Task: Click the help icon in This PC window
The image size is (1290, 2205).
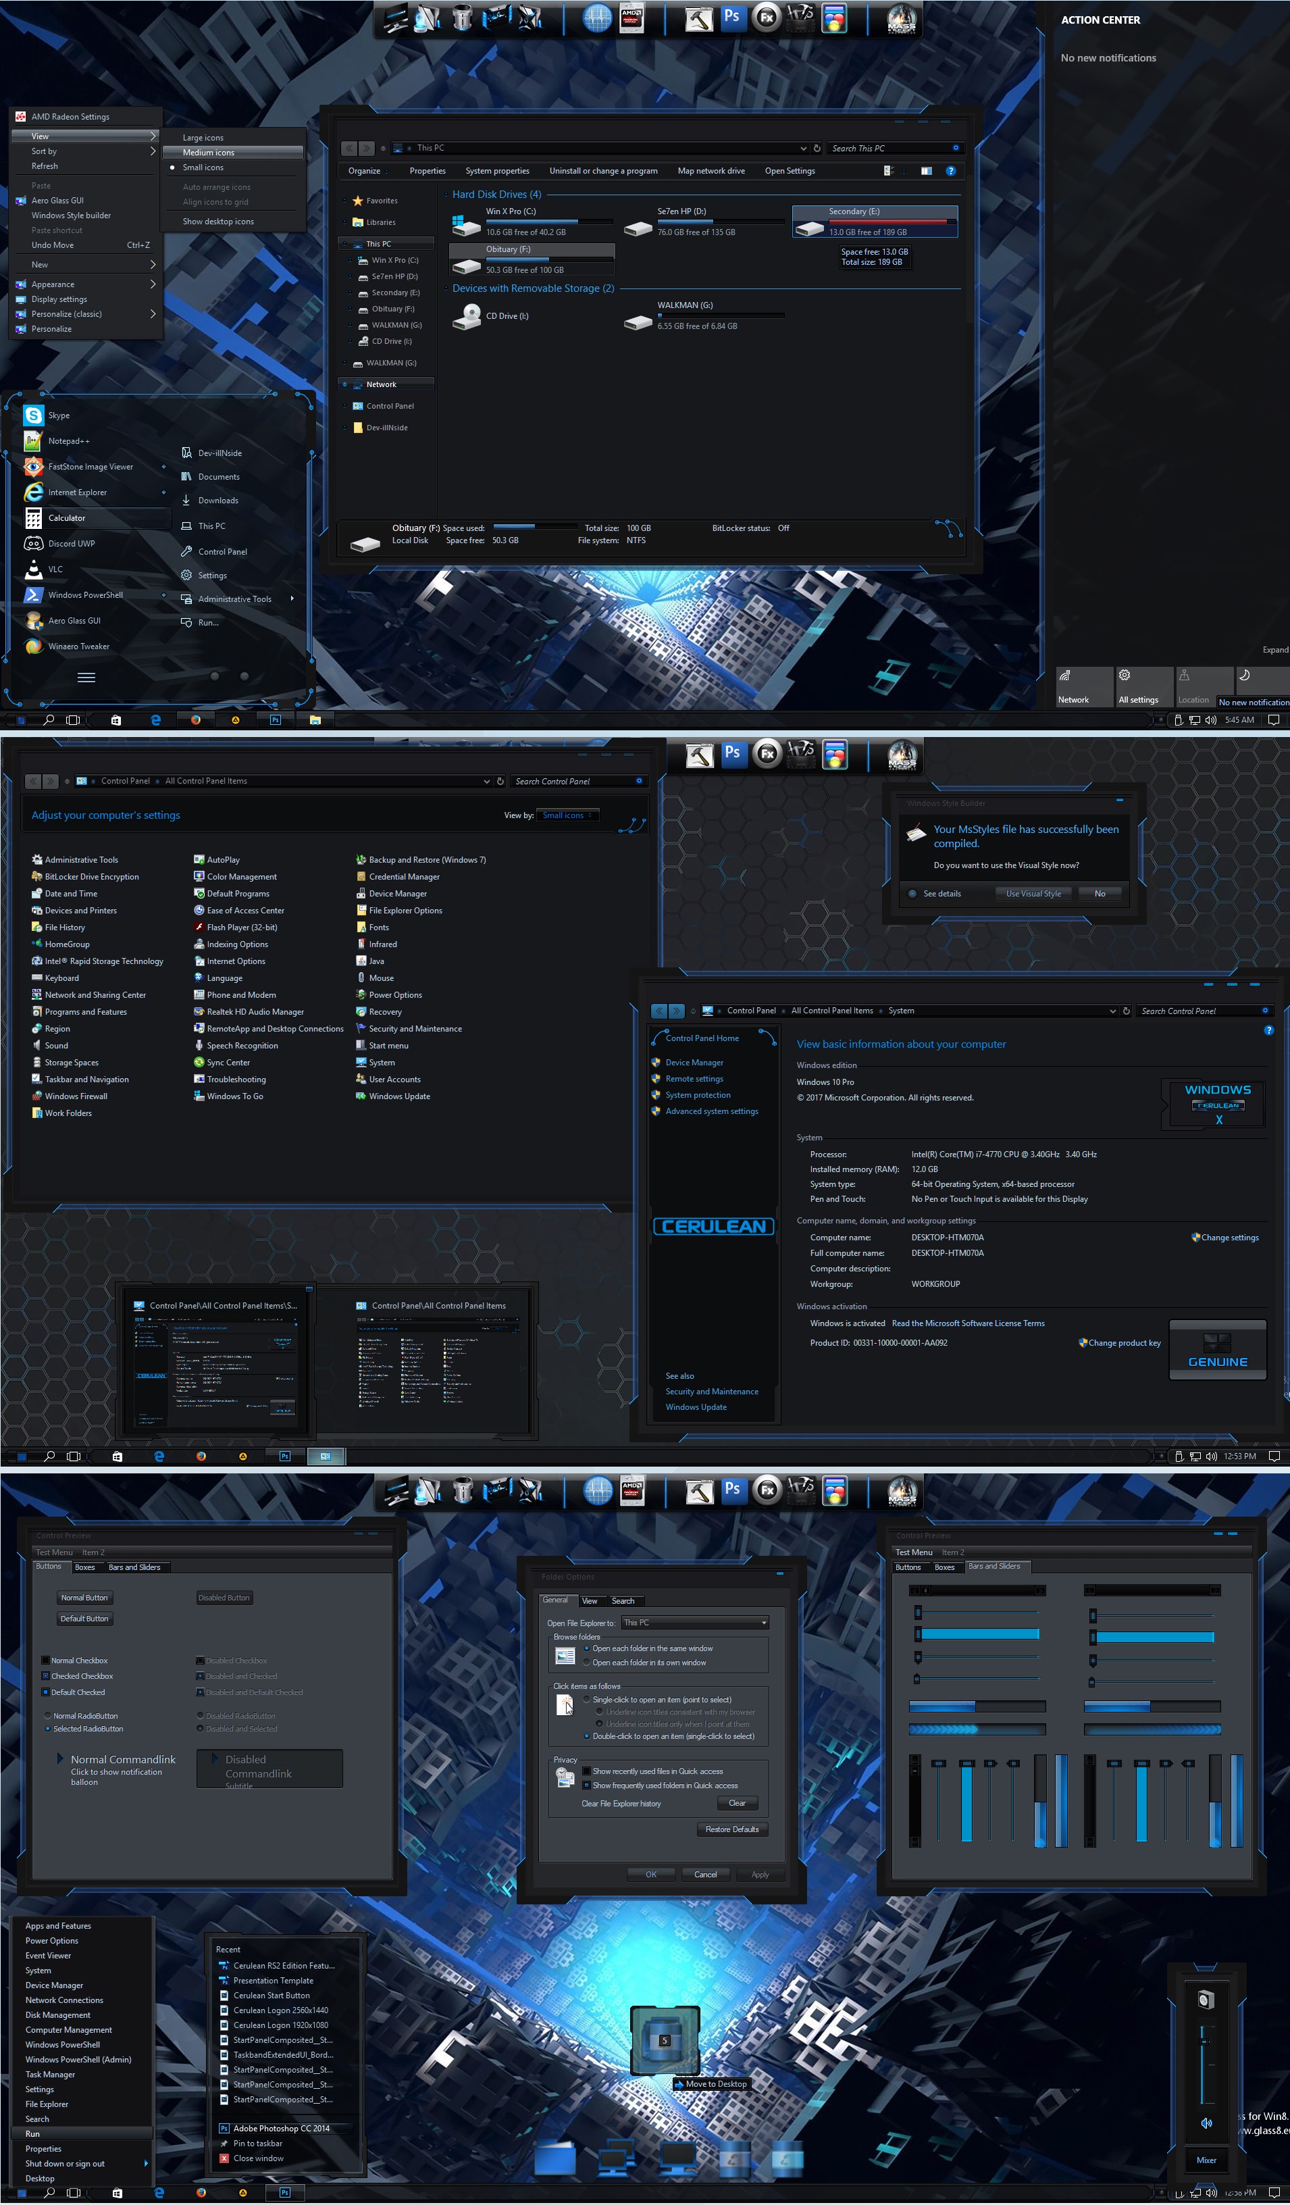Action: click(x=951, y=171)
